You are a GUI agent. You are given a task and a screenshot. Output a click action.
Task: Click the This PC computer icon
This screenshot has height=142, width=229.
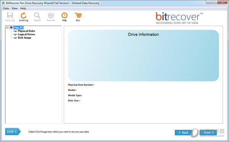coord(11,27)
